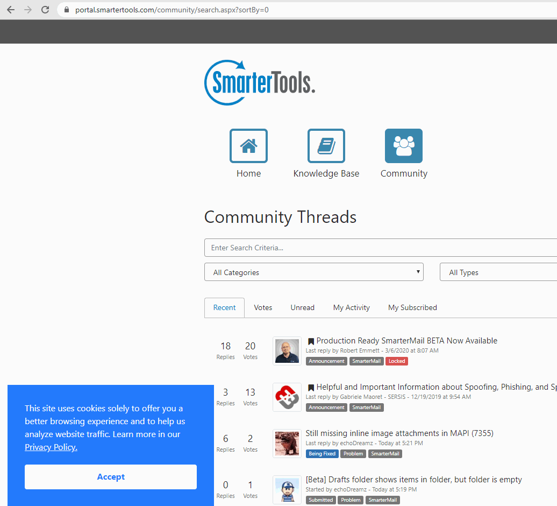The width and height of the screenshot is (557, 506).
Task: Switch to the Unread tab
Action: click(x=302, y=307)
